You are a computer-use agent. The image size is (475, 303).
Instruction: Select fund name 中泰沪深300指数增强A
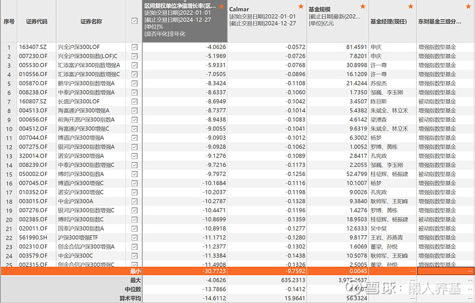[86, 93]
